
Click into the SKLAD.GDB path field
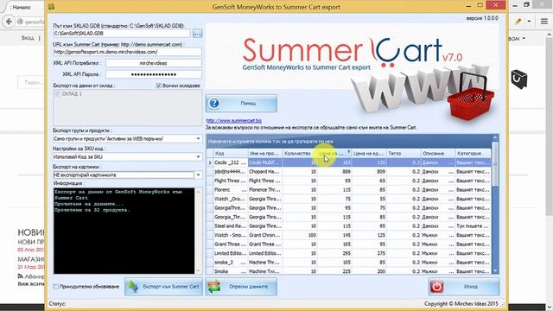(121, 34)
